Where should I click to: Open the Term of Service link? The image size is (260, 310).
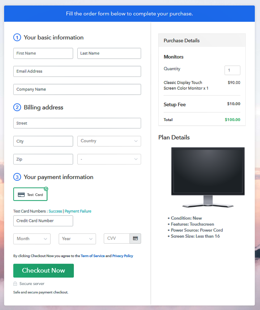92,256
